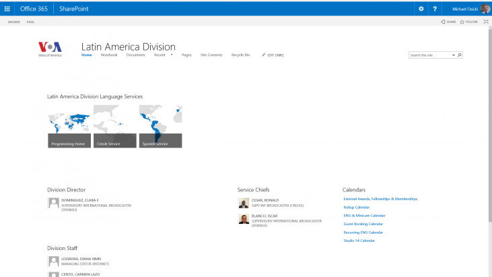Screen dimensions: 492x277
Task: Open the Pages navigation link
Action: [x=186, y=55]
